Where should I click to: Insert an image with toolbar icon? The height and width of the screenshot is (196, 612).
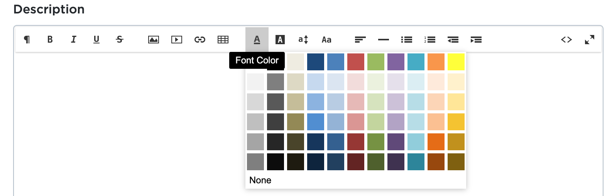coord(154,40)
